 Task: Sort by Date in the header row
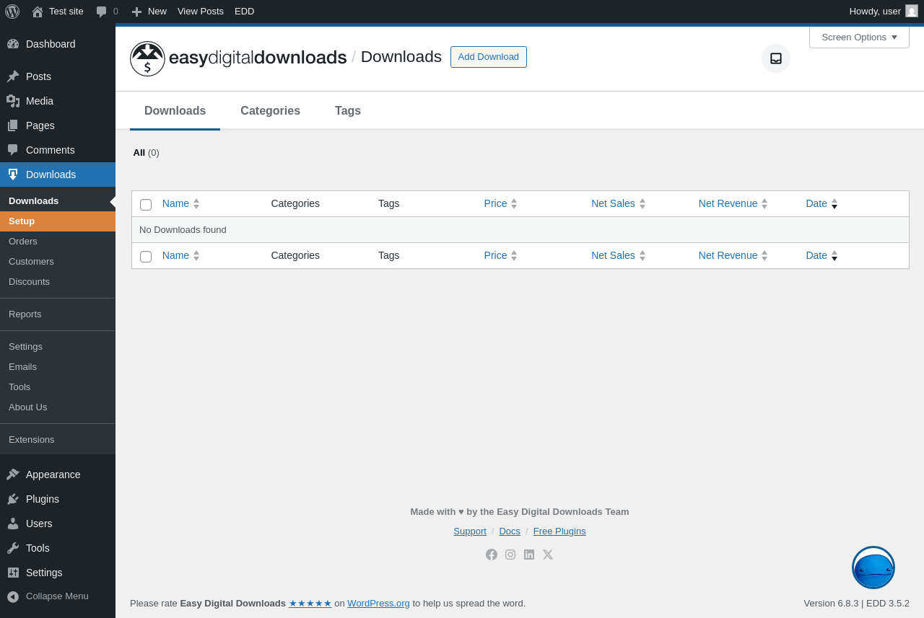point(816,203)
